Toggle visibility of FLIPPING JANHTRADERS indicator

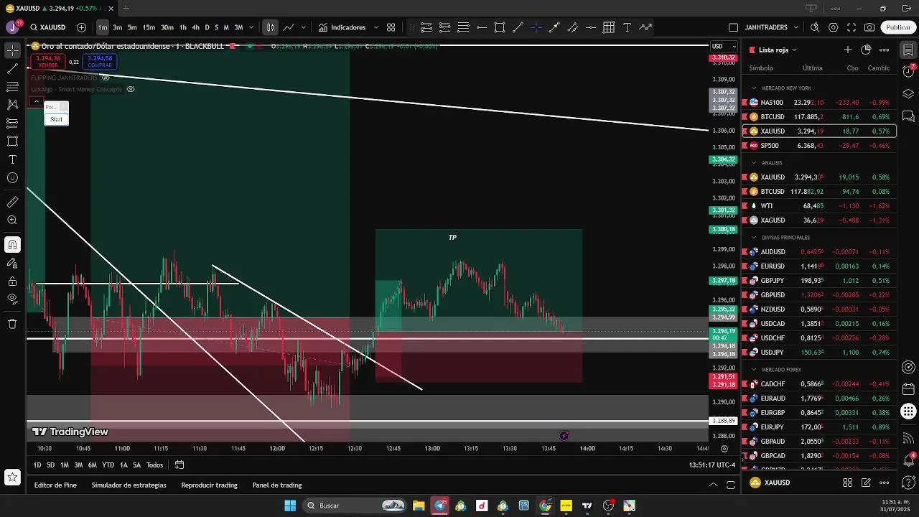point(106,78)
